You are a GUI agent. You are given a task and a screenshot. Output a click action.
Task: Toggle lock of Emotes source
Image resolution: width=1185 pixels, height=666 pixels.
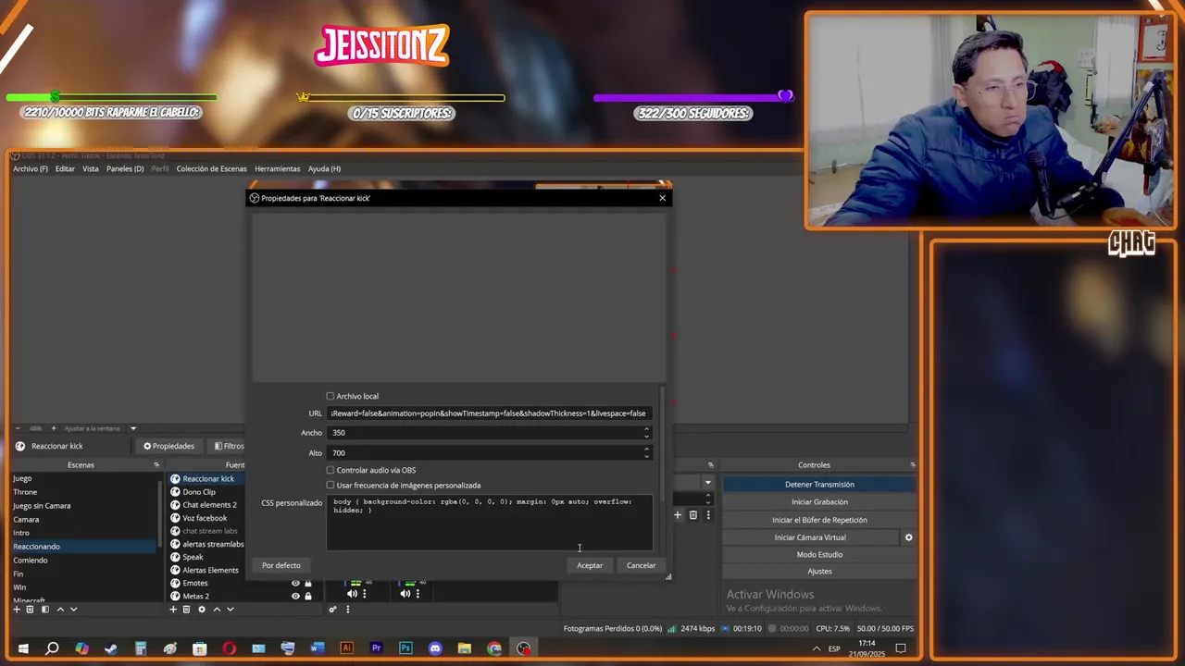[x=308, y=583]
